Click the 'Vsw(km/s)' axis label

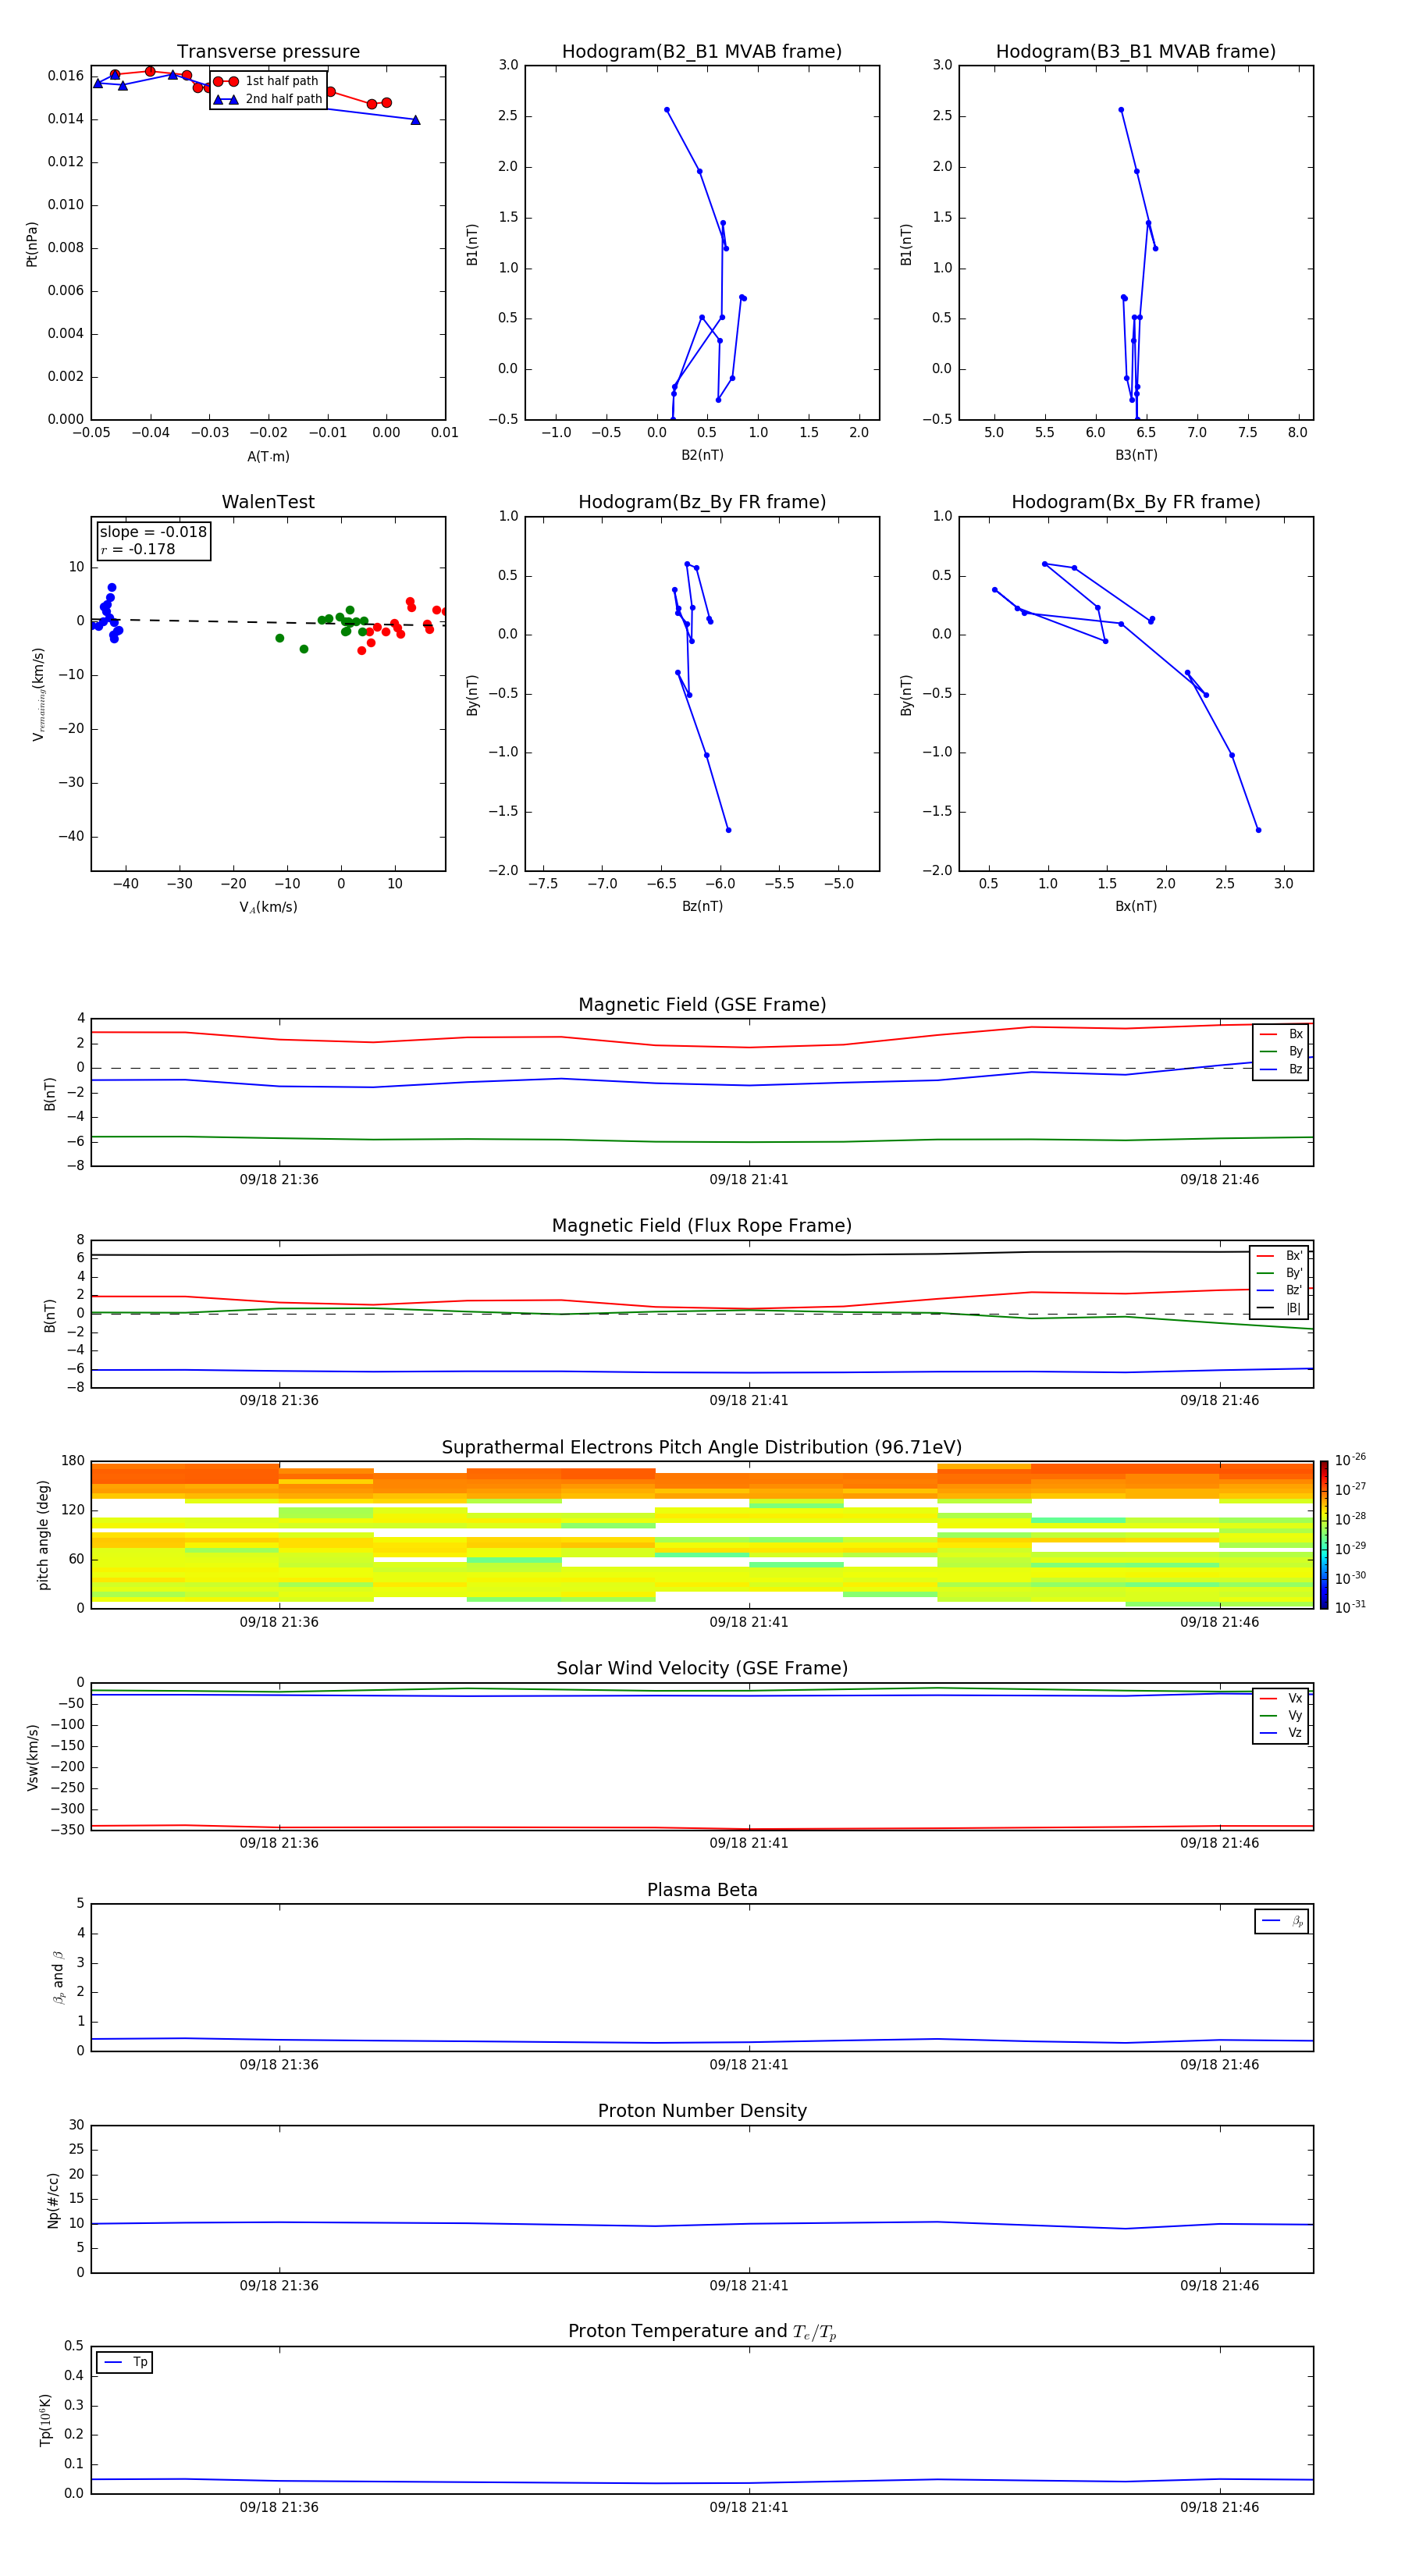point(32,1757)
